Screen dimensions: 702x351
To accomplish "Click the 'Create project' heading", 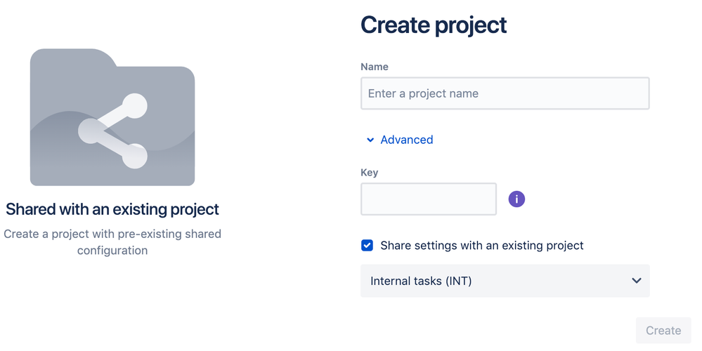I will coord(434,25).
